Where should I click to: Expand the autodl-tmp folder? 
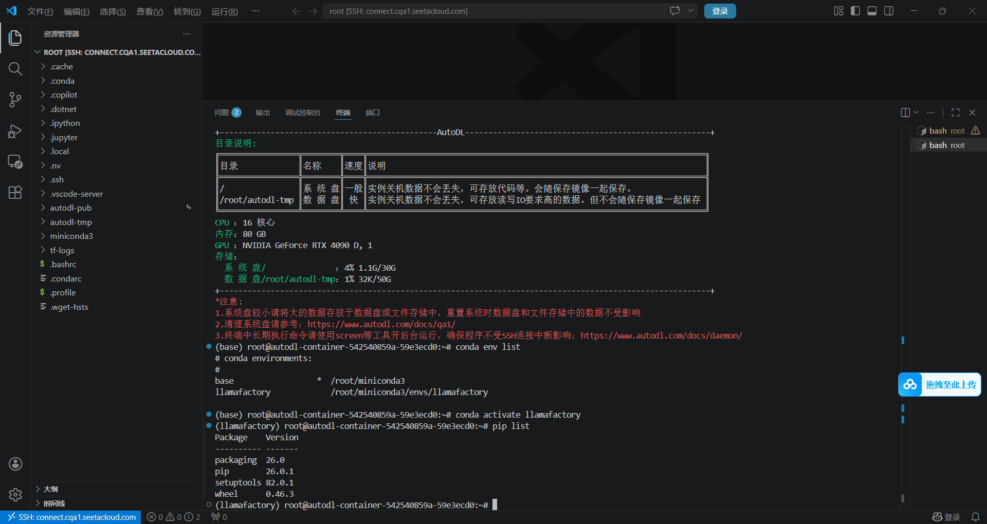click(116, 222)
